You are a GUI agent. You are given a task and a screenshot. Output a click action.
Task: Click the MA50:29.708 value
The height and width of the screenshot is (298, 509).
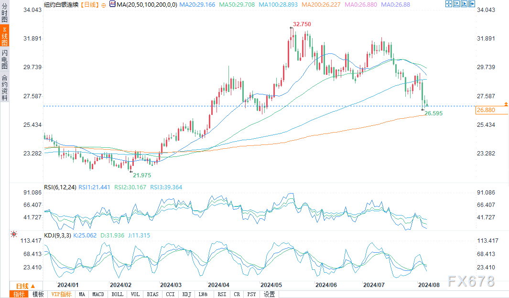pos(237,5)
